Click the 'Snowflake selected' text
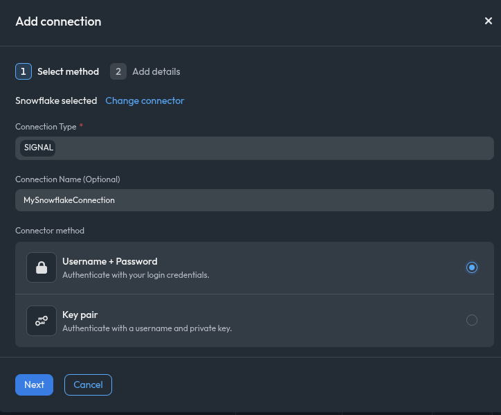Viewport: 501px width, 415px height. (56, 100)
